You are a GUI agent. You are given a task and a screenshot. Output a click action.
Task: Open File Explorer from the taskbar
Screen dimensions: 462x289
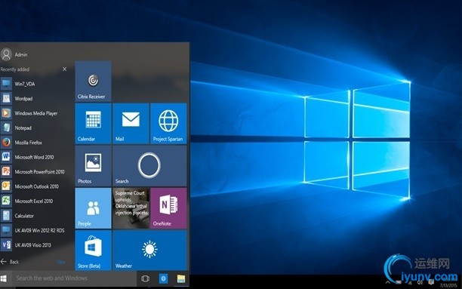(x=181, y=278)
